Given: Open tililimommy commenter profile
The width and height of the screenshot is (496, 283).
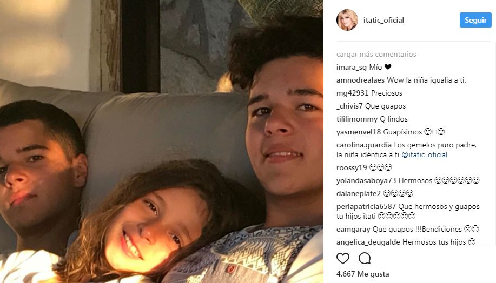Looking at the screenshot, I should (357, 119).
